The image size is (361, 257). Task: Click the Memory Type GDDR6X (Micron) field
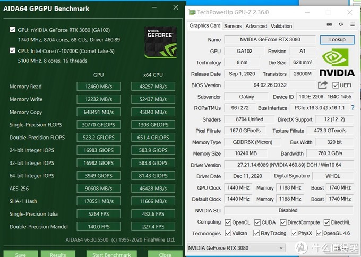click(x=253, y=142)
